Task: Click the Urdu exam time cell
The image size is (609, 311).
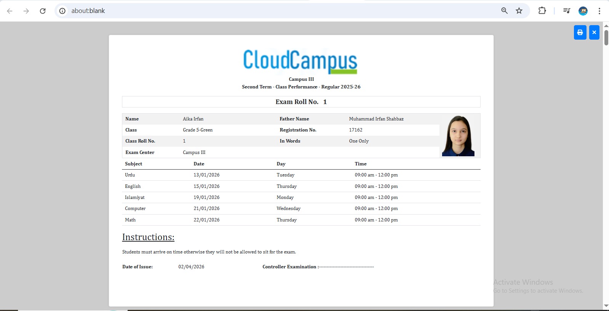Action: [x=376, y=175]
